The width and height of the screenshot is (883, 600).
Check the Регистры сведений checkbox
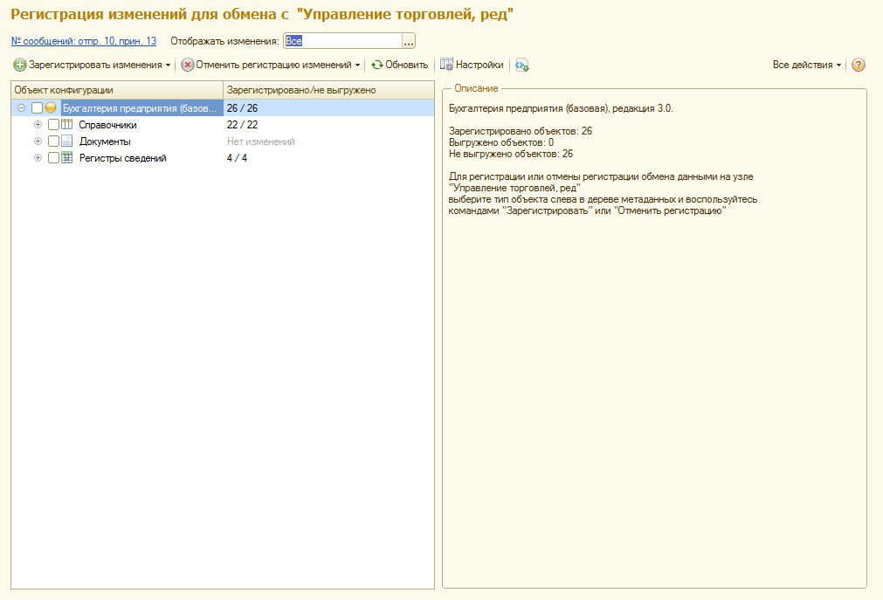(53, 158)
